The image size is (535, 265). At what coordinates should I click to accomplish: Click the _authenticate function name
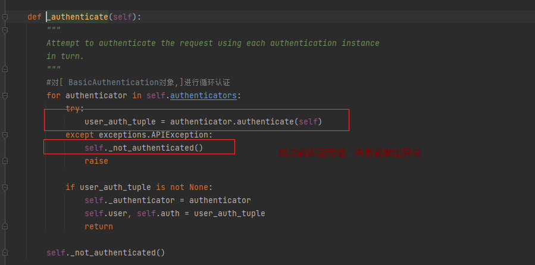(77, 17)
